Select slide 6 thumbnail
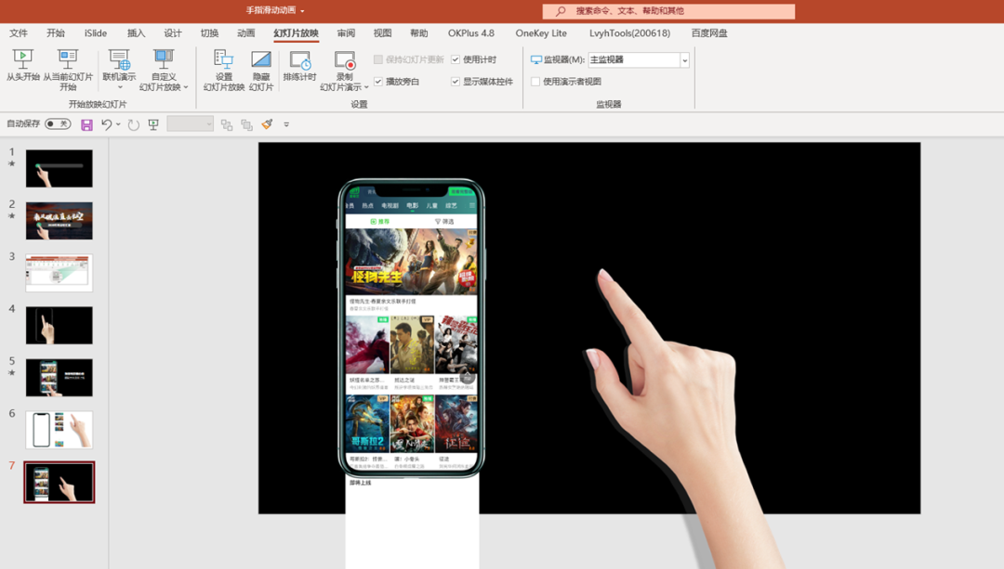The width and height of the screenshot is (1004, 569). 59,430
